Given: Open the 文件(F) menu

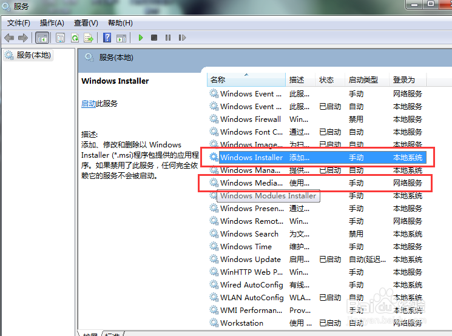Looking at the screenshot, I should [x=18, y=23].
